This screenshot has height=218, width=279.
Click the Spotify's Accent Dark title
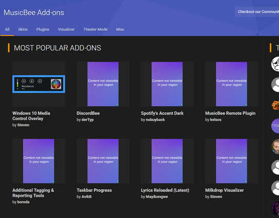pos(162,113)
